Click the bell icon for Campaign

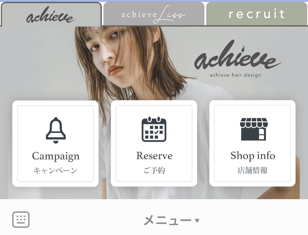point(56,130)
